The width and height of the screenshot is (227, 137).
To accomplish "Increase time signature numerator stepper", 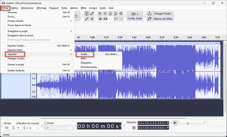I will 24,127.
